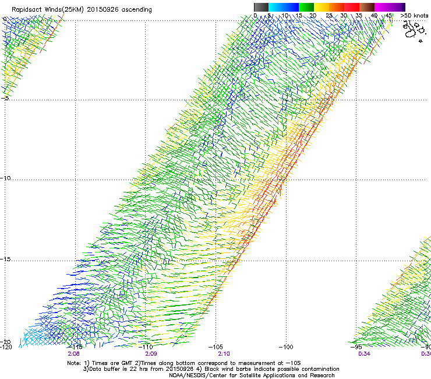Click the NOAA/NESDIS credit line
This screenshot has width=431, height=379.
coord(252,376)
